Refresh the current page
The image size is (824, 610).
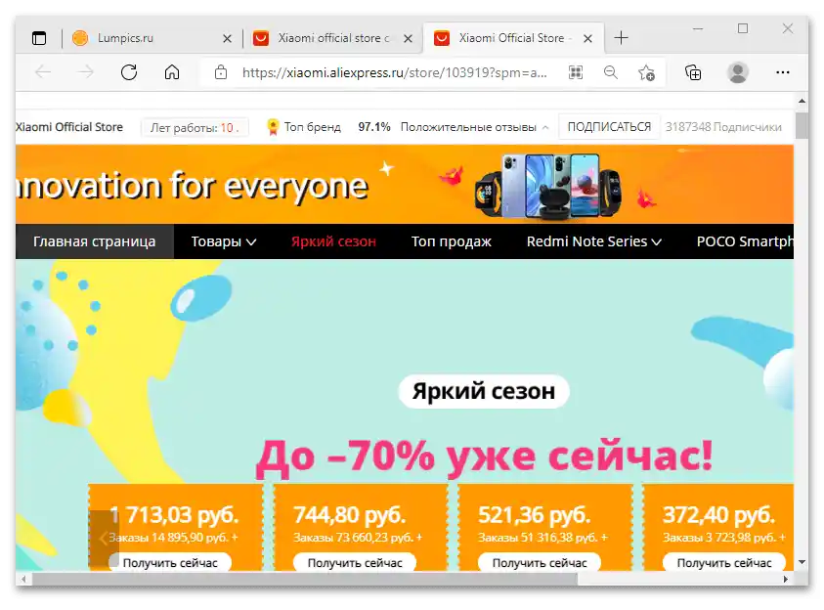(129, 72)
